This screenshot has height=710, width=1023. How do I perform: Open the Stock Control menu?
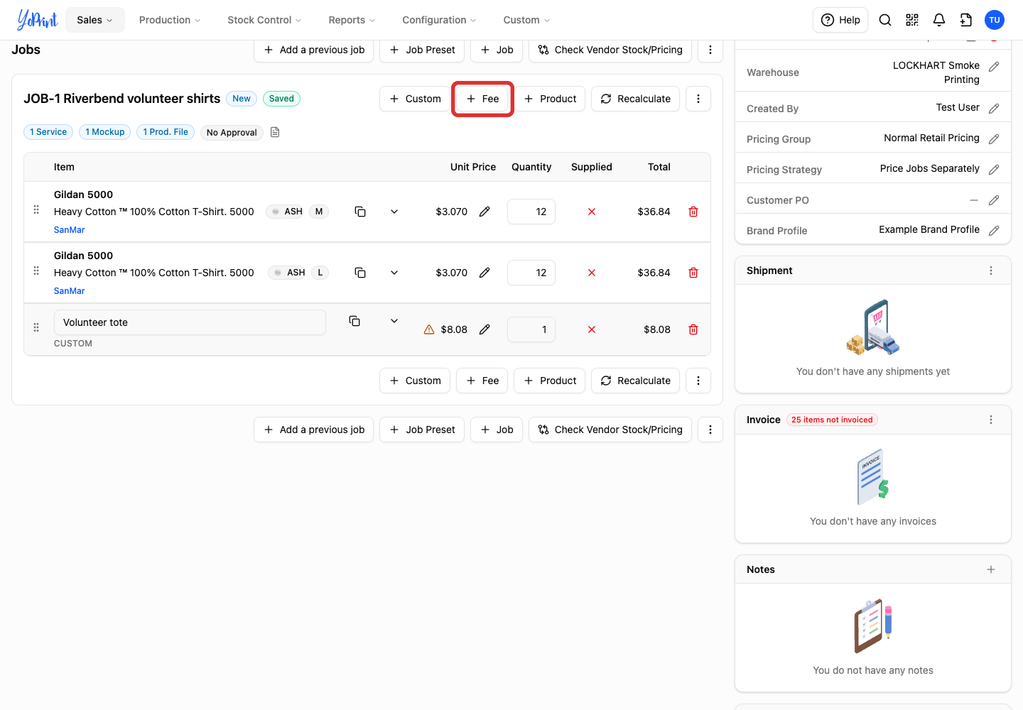[264, 20]
